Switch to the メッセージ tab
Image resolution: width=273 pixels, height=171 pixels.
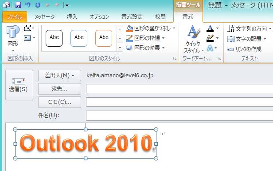45,17
